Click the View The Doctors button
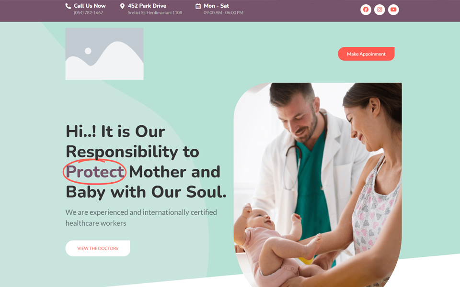 pyautogui.click(x=98, y=248)
